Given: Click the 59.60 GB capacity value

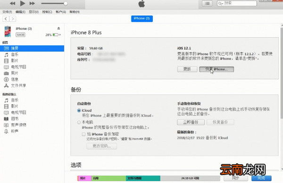Looking at the screenshot, I should click(96, 49).
